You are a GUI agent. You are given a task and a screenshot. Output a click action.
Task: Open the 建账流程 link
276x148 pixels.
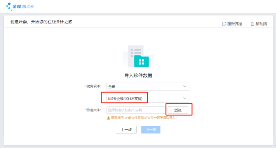click(x=232, y=24)
